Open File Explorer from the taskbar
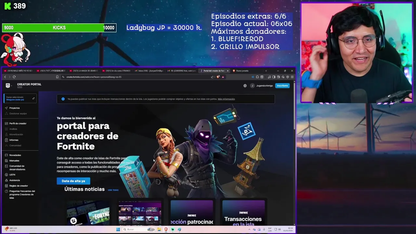Image resolution: width=416 pixels, height=234 pixels. coord(159,229)
